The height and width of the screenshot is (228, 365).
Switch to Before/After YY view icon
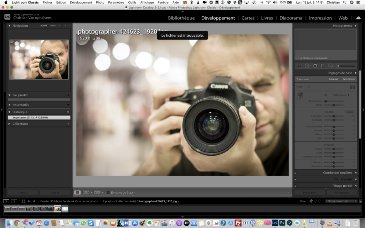(97, 193)
